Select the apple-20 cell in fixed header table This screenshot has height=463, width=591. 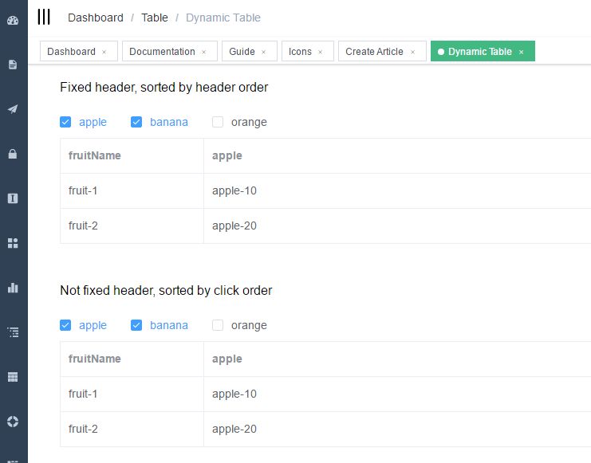(x=397, y=226)
